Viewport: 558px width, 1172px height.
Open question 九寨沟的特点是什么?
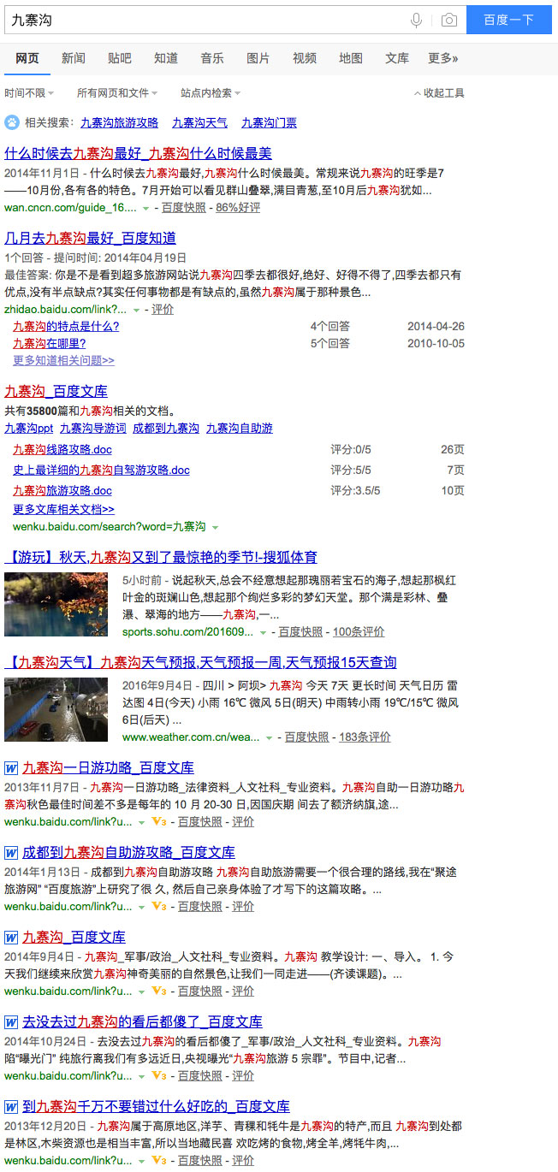(x=66, y=326)
